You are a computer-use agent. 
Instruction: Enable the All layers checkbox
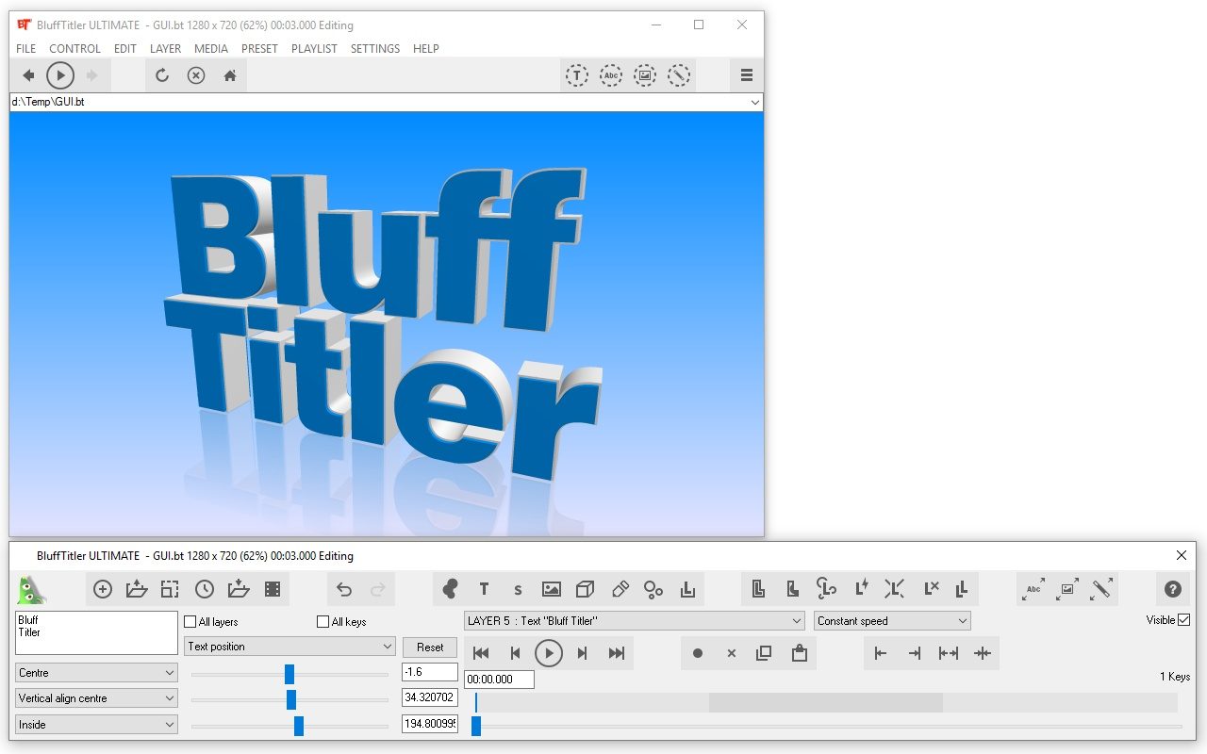pyautogui.click(x=190, y=621)
